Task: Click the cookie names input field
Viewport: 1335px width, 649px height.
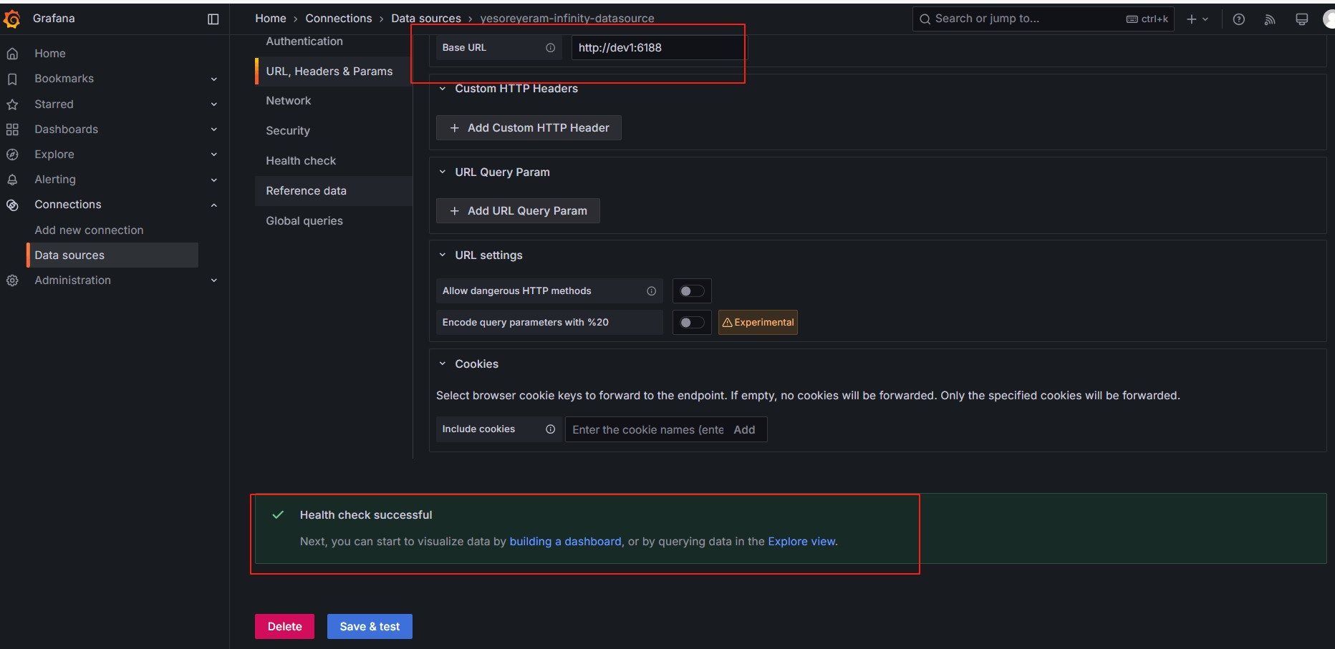Action: point(647,430)
